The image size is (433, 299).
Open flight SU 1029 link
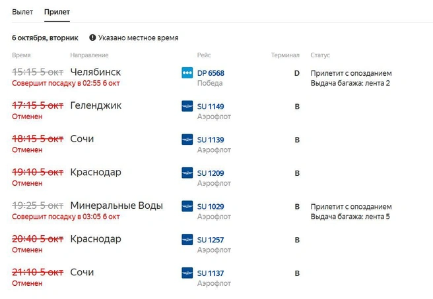(x=211, y=207)
